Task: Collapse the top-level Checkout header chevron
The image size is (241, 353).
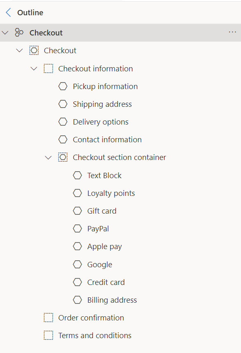Action: (x=5, y=32)
